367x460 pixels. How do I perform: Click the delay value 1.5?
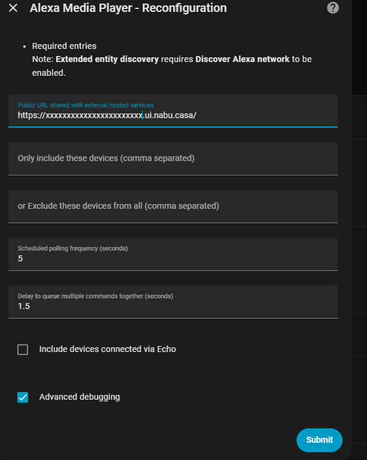pyautogui.click(x=24, y=306)
